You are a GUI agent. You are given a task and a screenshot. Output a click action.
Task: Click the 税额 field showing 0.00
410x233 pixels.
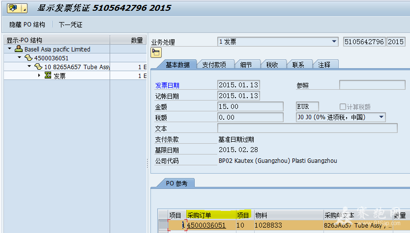pyautogui.click(x=250, y=117)
